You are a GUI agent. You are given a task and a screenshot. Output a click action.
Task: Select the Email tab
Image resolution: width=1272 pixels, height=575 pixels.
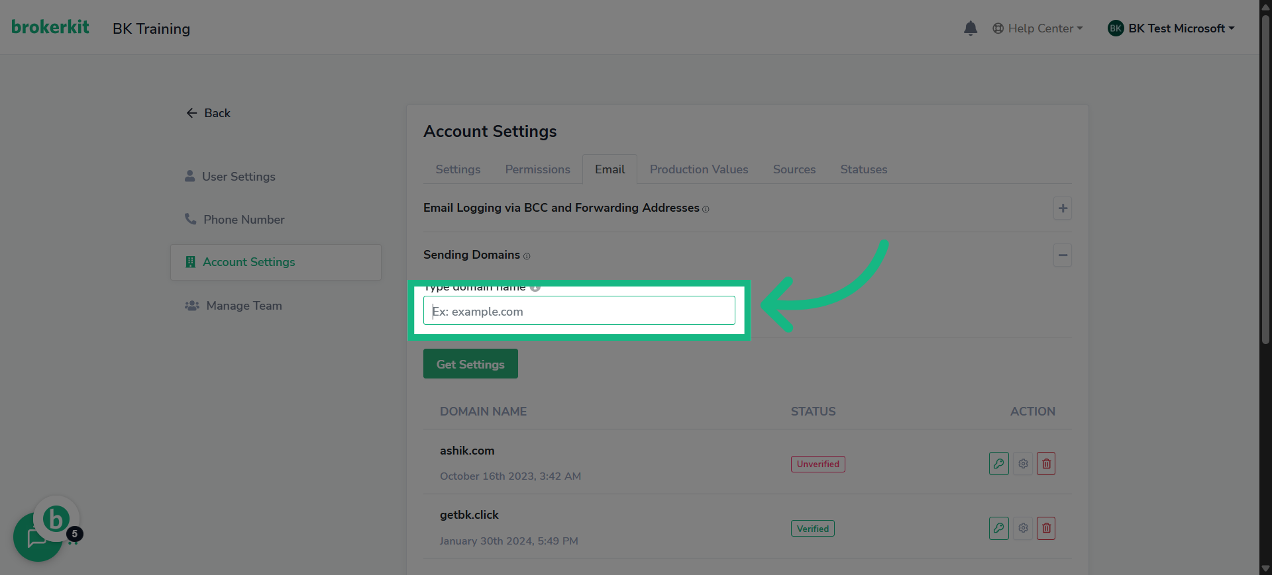coord(609,169)
